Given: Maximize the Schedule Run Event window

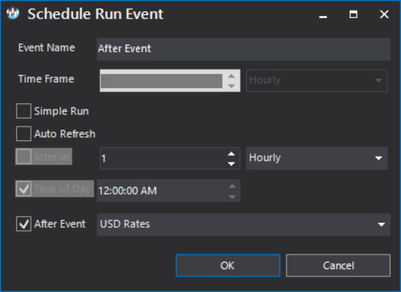Looking at the screenshot, I should coord(353,14).
